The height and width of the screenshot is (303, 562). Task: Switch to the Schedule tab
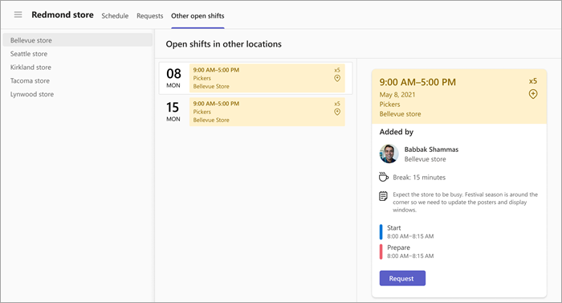(x=115, y=16)
